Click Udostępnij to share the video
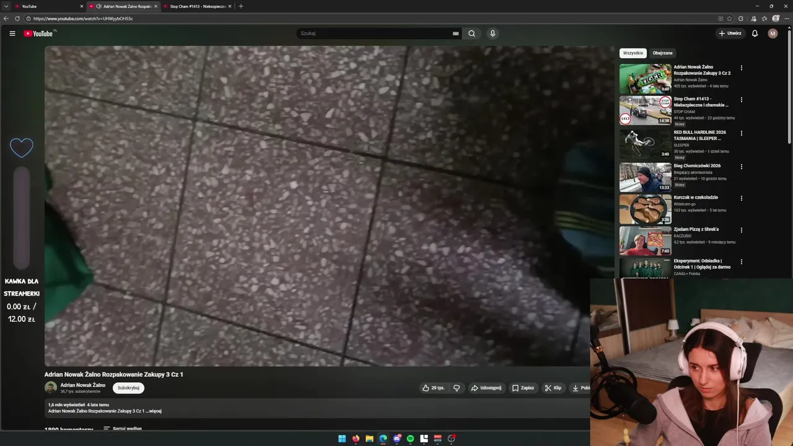 [486, 388]
